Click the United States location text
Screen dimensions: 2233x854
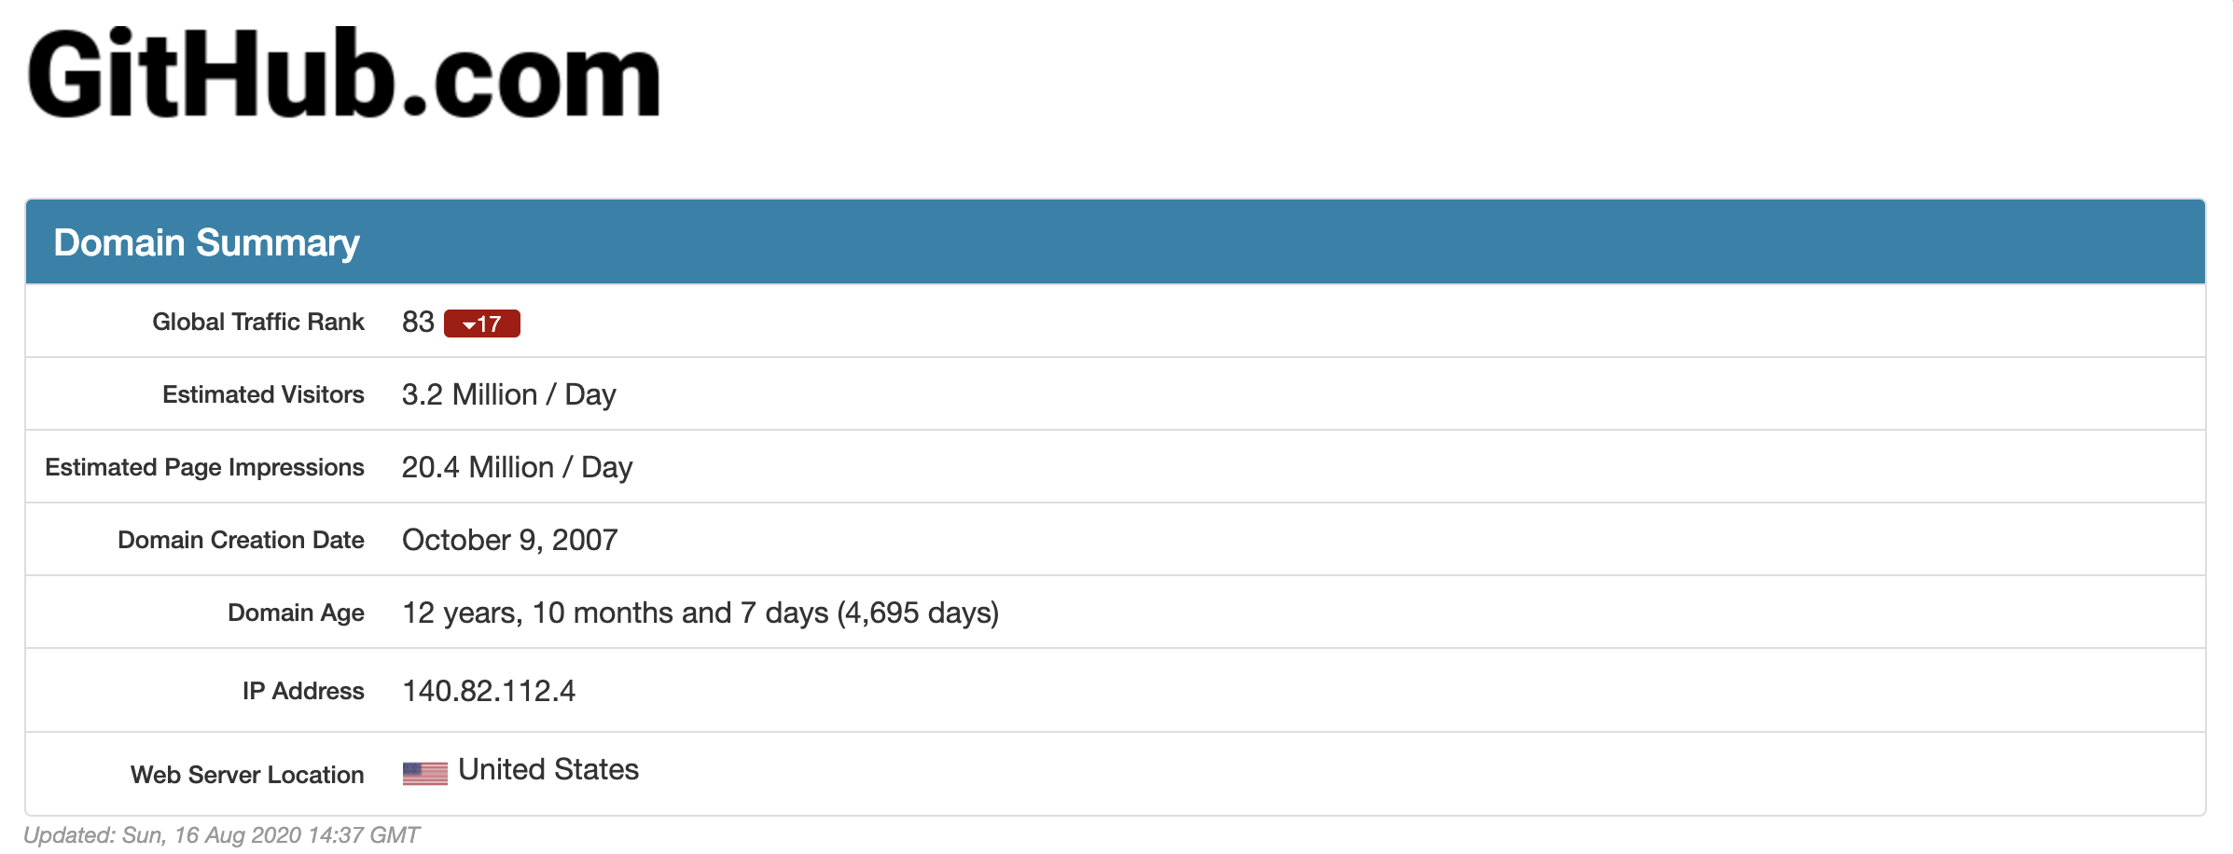[x=548, y=769]
